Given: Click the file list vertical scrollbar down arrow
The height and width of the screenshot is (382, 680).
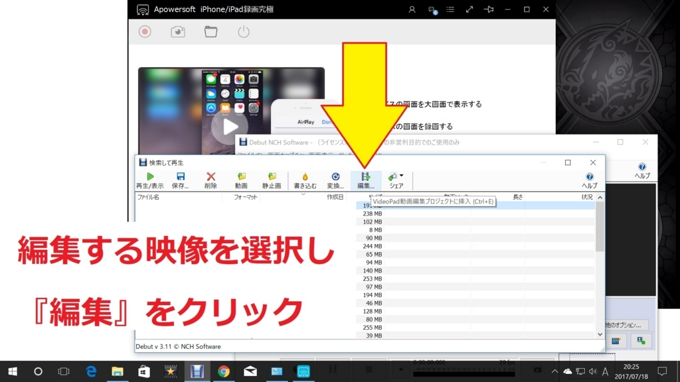Looking at the screenshot, I should tap(599, 334).
